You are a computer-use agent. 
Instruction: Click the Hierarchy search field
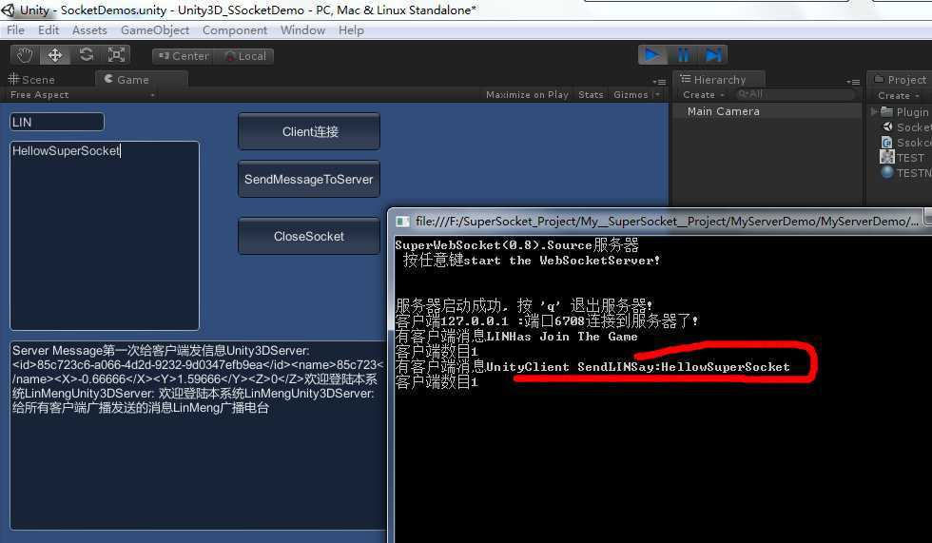point(795,94)
